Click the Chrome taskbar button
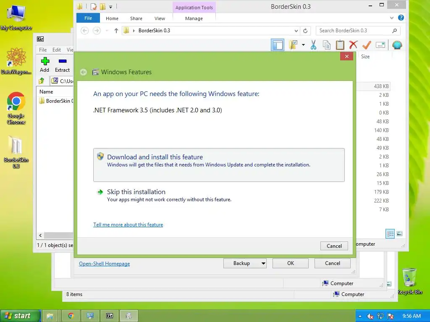The height and width of the screenshot is (322, 430). [71, 316]
